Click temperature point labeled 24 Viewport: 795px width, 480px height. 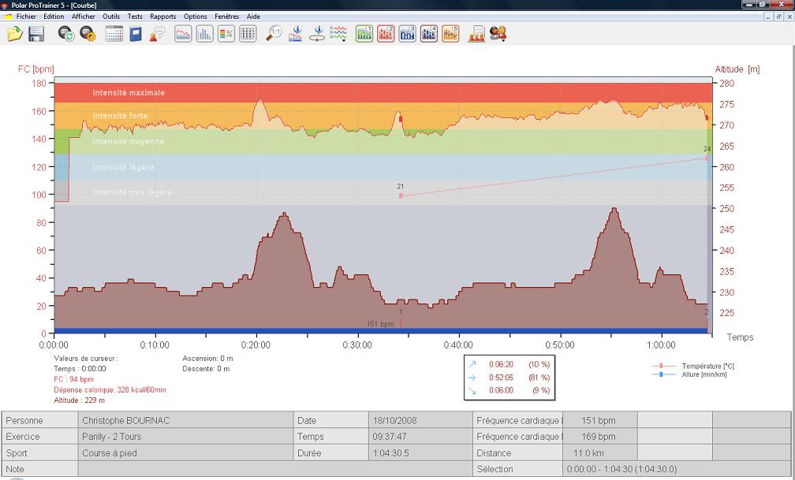click(x=707, y=158)
